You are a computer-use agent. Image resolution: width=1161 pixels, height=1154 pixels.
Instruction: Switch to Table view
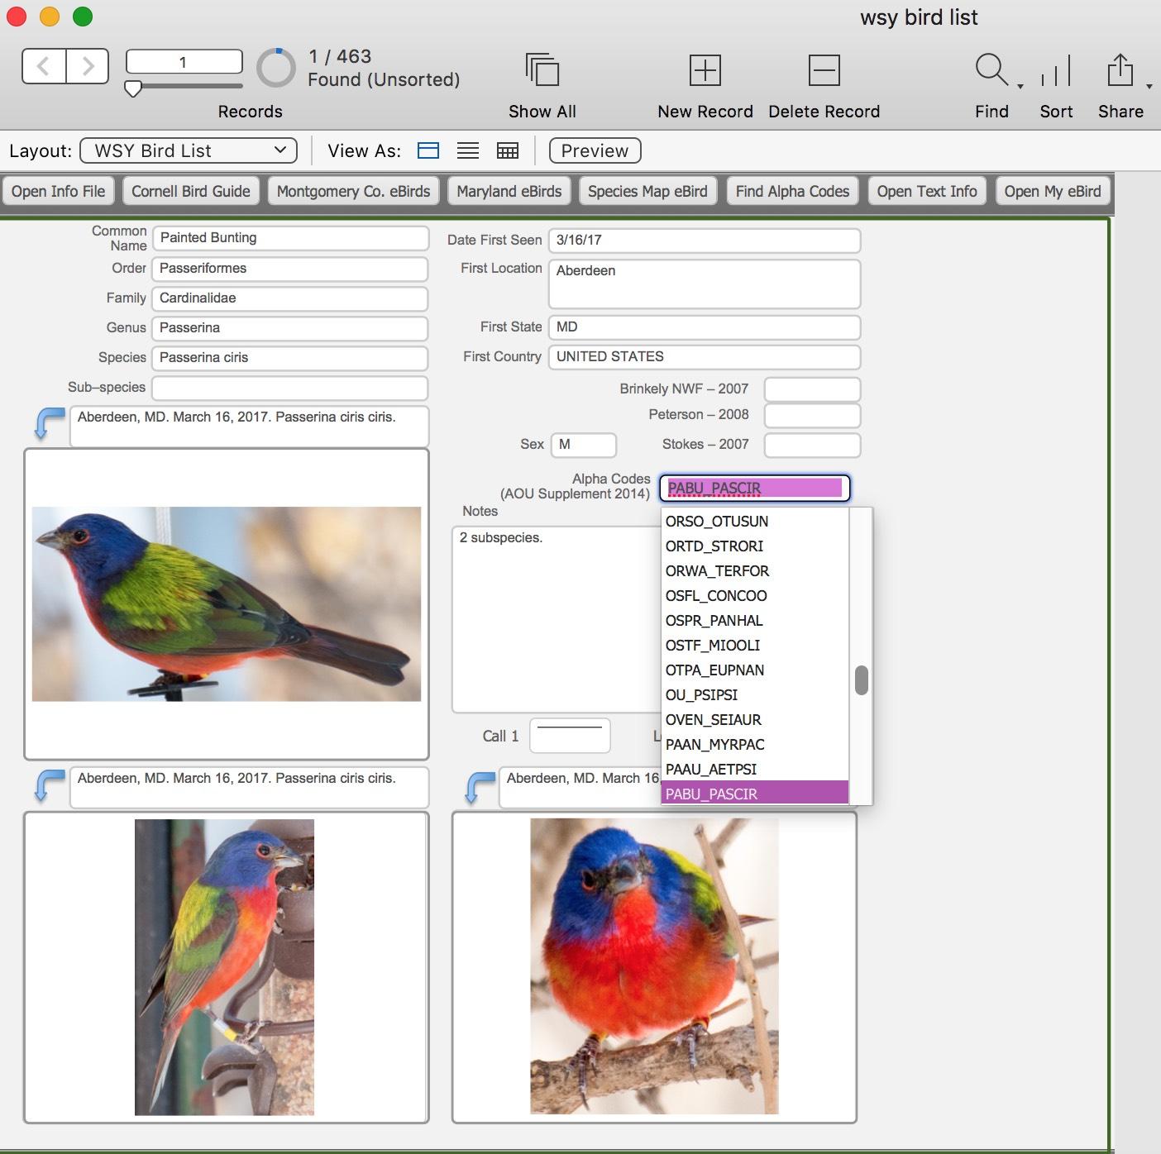pos(507,150)
